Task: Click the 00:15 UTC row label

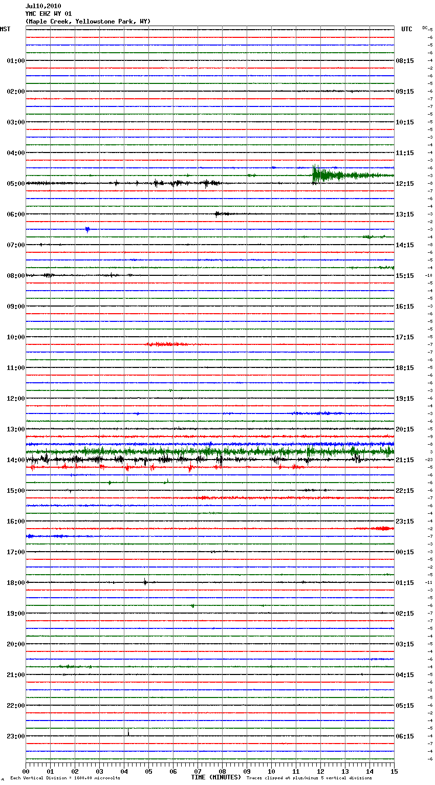Action: point(405,552)
